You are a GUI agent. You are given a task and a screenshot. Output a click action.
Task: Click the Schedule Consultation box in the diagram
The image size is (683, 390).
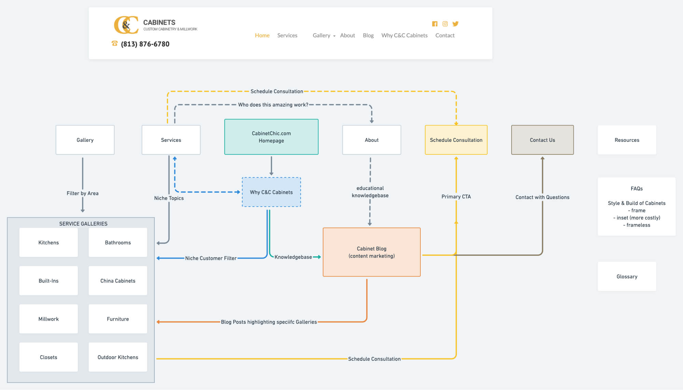click(456, 140)
